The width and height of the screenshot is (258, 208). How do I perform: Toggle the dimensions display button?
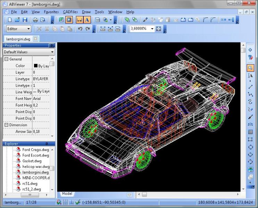[80, 20]
